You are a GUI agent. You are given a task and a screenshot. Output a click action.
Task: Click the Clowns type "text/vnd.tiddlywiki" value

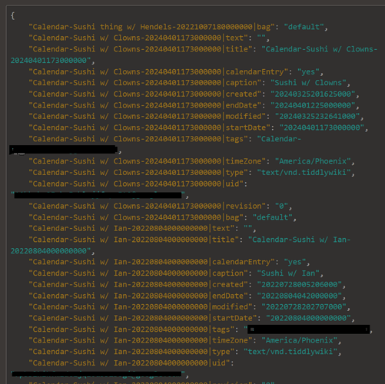click(x=304, y=173)
